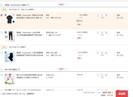Move the POLO shirt to favorites

(120, 18)
